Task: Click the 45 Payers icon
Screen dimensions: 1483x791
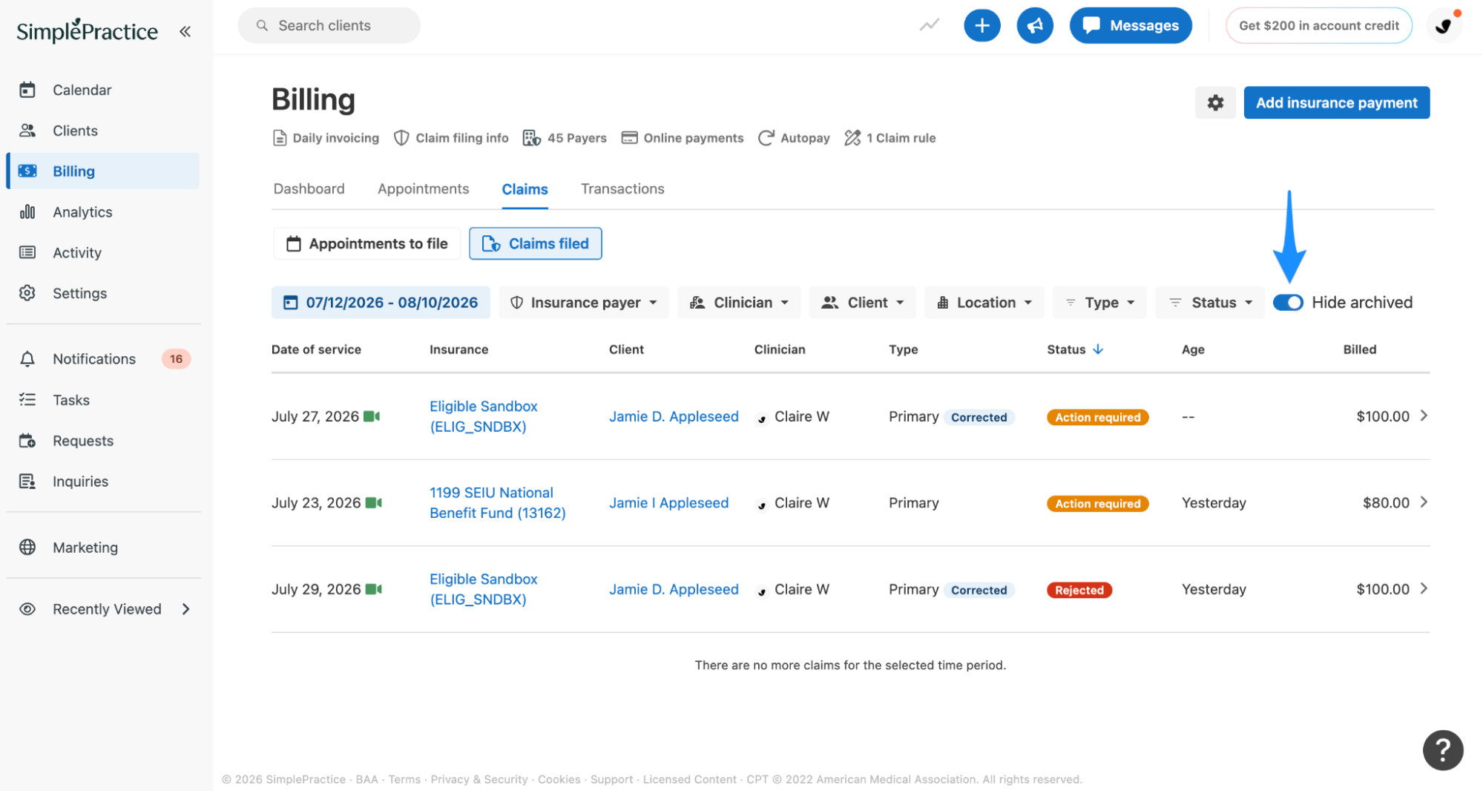Action: coord(532,138)
